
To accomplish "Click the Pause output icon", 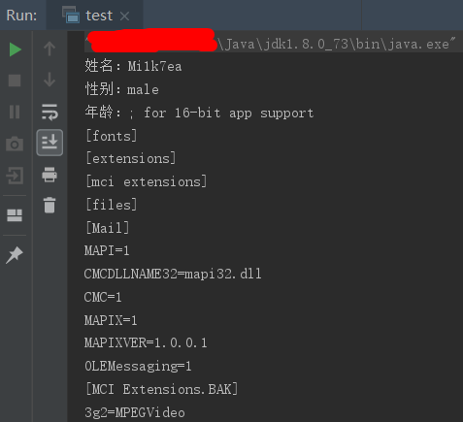I will (15, 112).
